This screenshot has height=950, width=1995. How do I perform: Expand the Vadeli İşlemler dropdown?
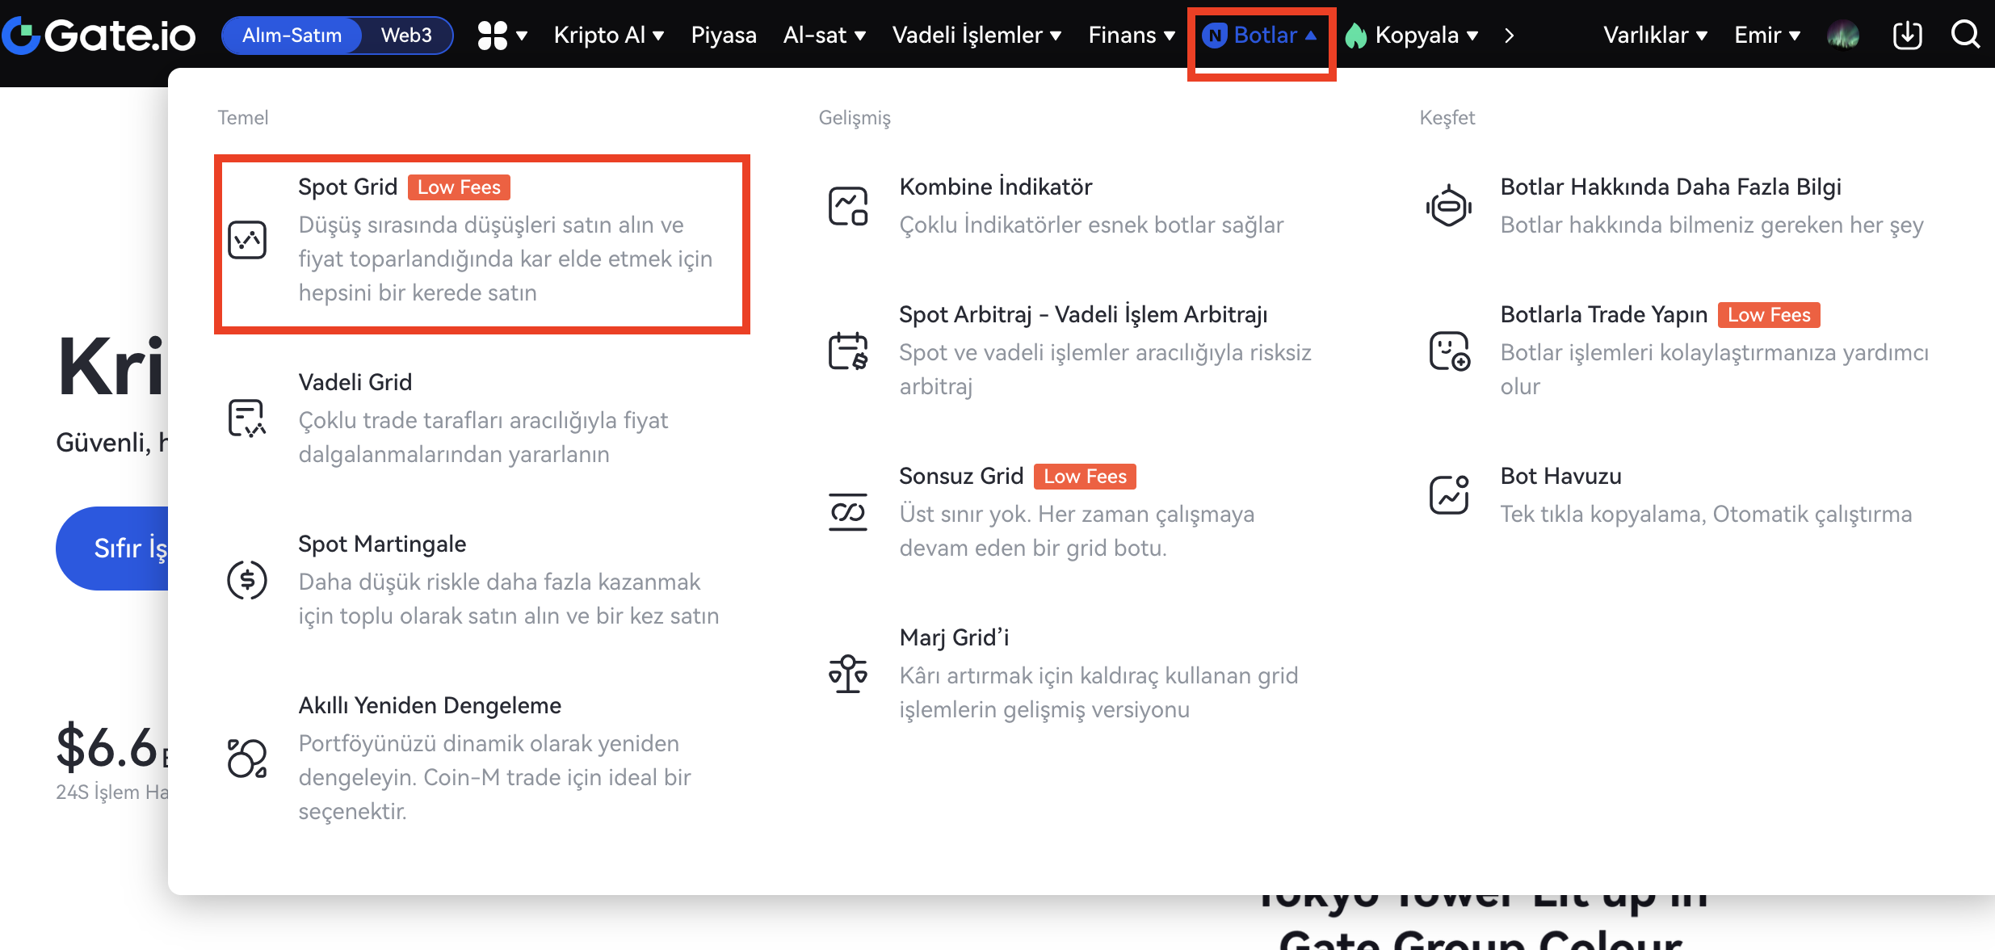click(x=976, y=35)
